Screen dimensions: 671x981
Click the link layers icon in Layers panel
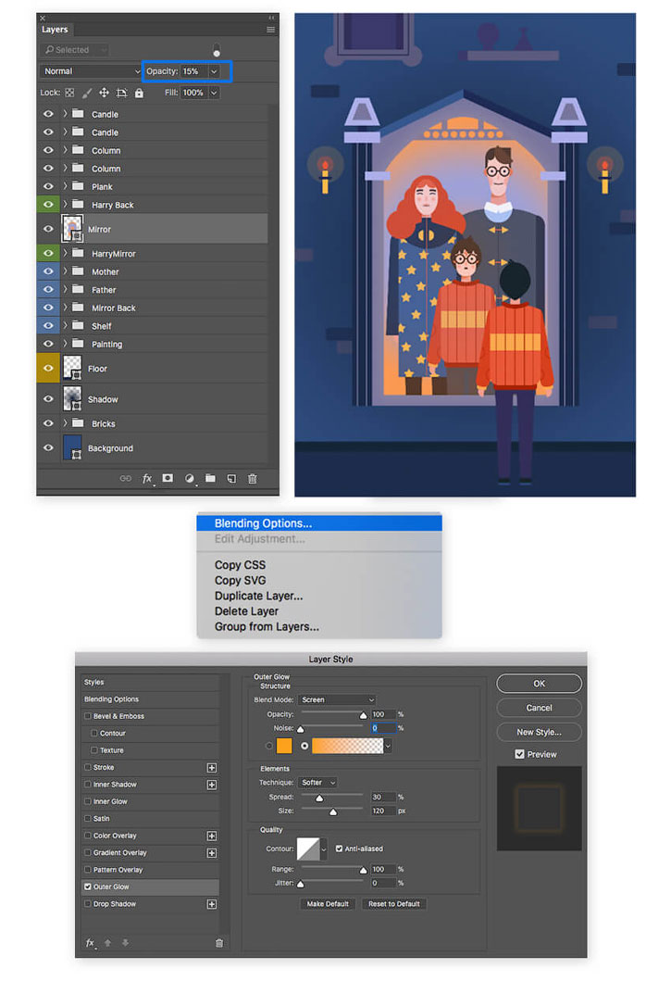pyautogui.click(x=126, y=479)
